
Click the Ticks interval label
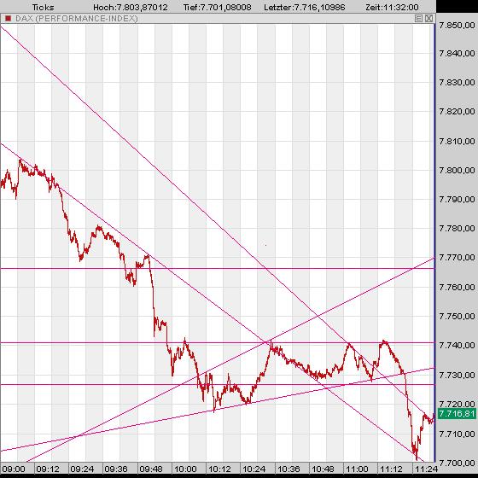click(43, 7)
